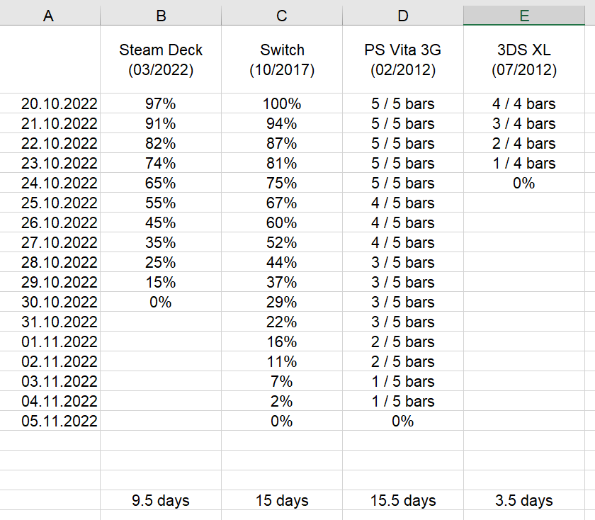The height and width of the screenshot is (520, 595).
Task: Click the Steam Deck 74% cell
Action: pyautogui.click(x=161, y=163)
